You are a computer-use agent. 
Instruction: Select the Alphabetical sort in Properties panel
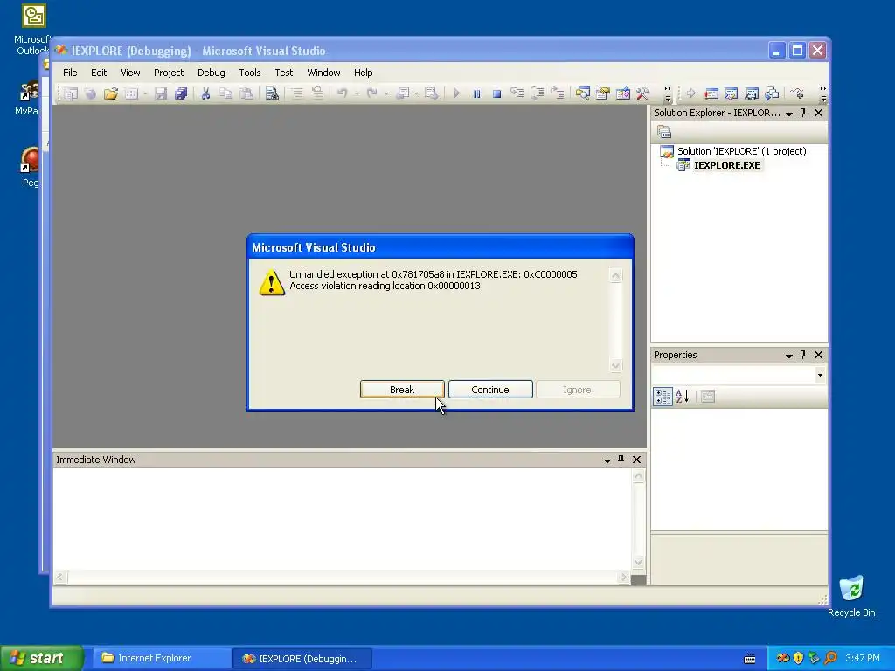(682, 396)
